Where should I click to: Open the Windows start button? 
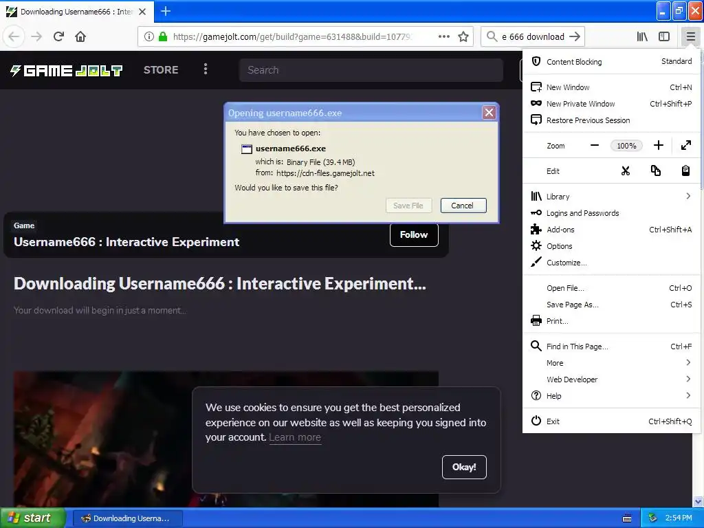point(33,518)
